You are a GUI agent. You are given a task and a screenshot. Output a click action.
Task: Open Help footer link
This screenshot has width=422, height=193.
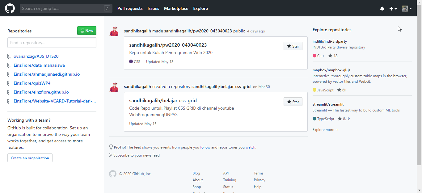[x=257, y=187]
